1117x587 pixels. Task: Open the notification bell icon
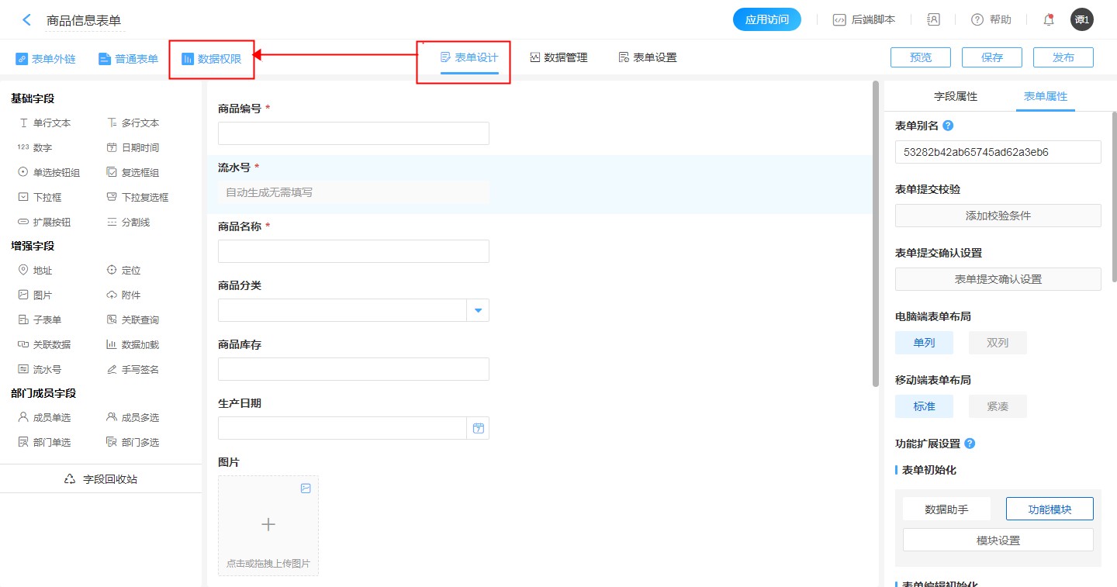coord(1049,20)
